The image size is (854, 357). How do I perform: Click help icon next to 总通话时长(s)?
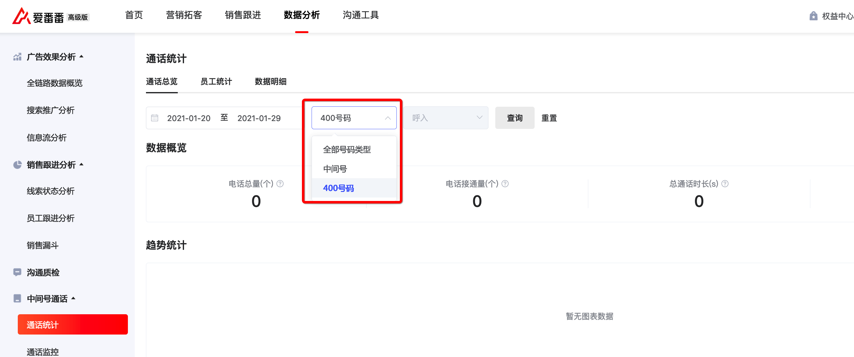[725, 184]
